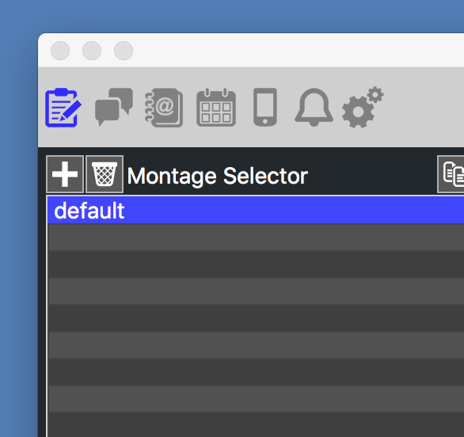Select the mobile phone device icon
The width and height of the screenshot is (464, 437).
[265, 107]
